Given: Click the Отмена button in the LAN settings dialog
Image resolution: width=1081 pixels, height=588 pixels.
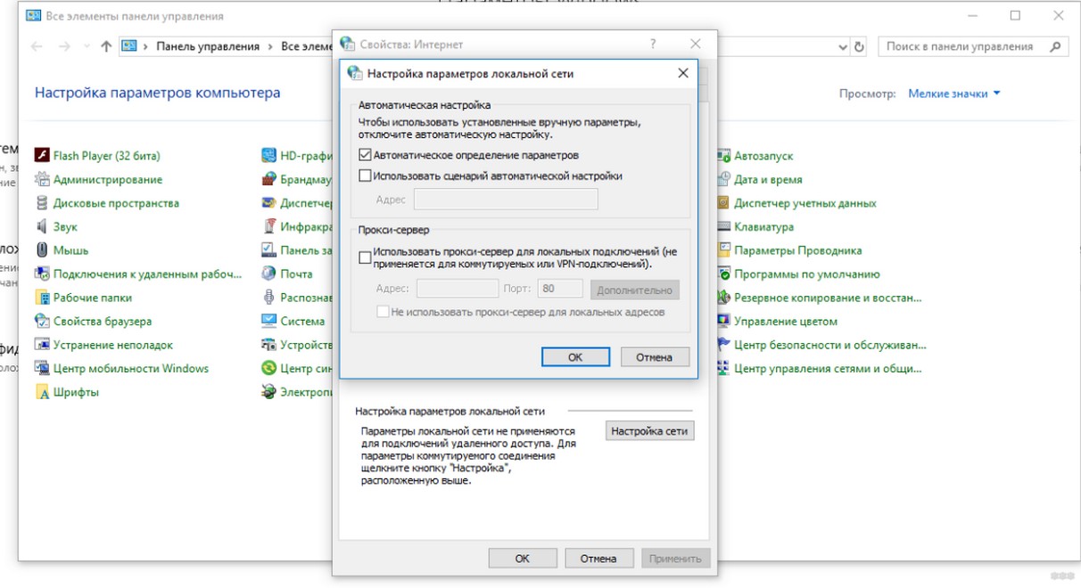Looking at the screenshot, I should (654, 357).
